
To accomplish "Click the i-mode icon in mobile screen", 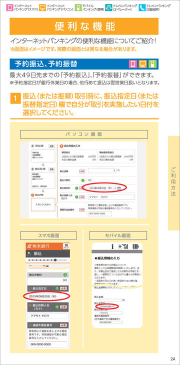I will click(112, 247).
